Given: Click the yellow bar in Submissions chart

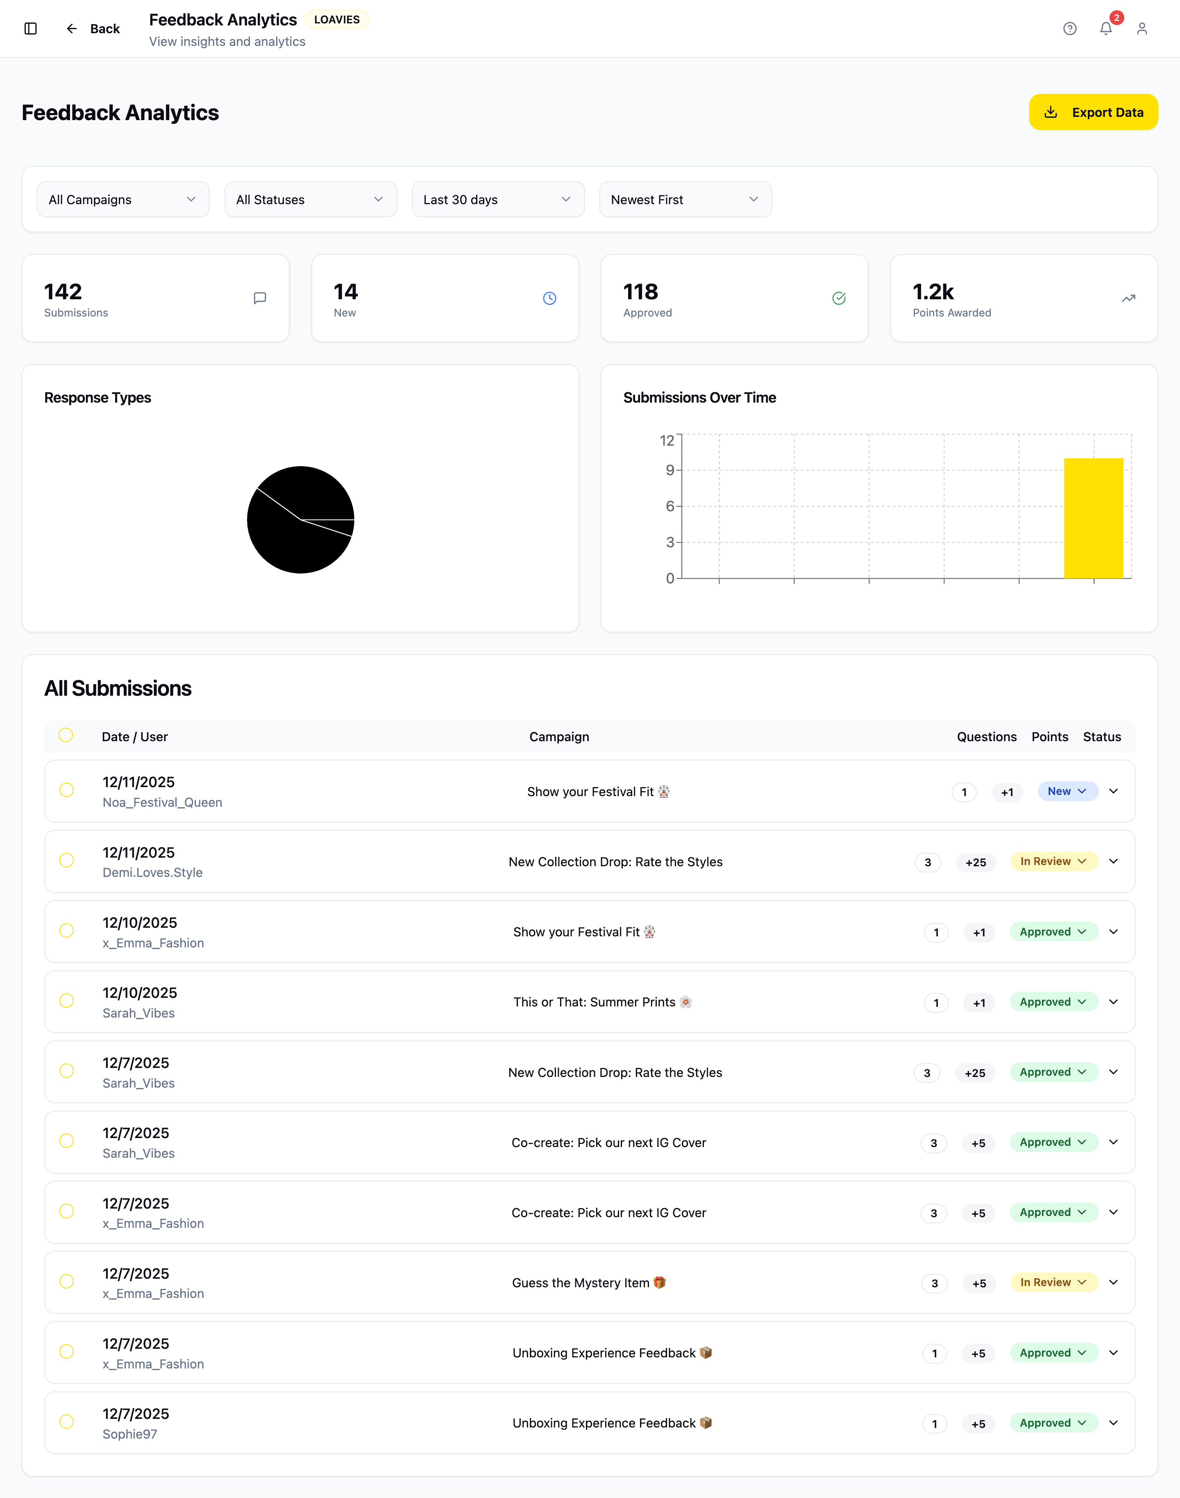Looking at the screenshot, I should point(1093,519).
